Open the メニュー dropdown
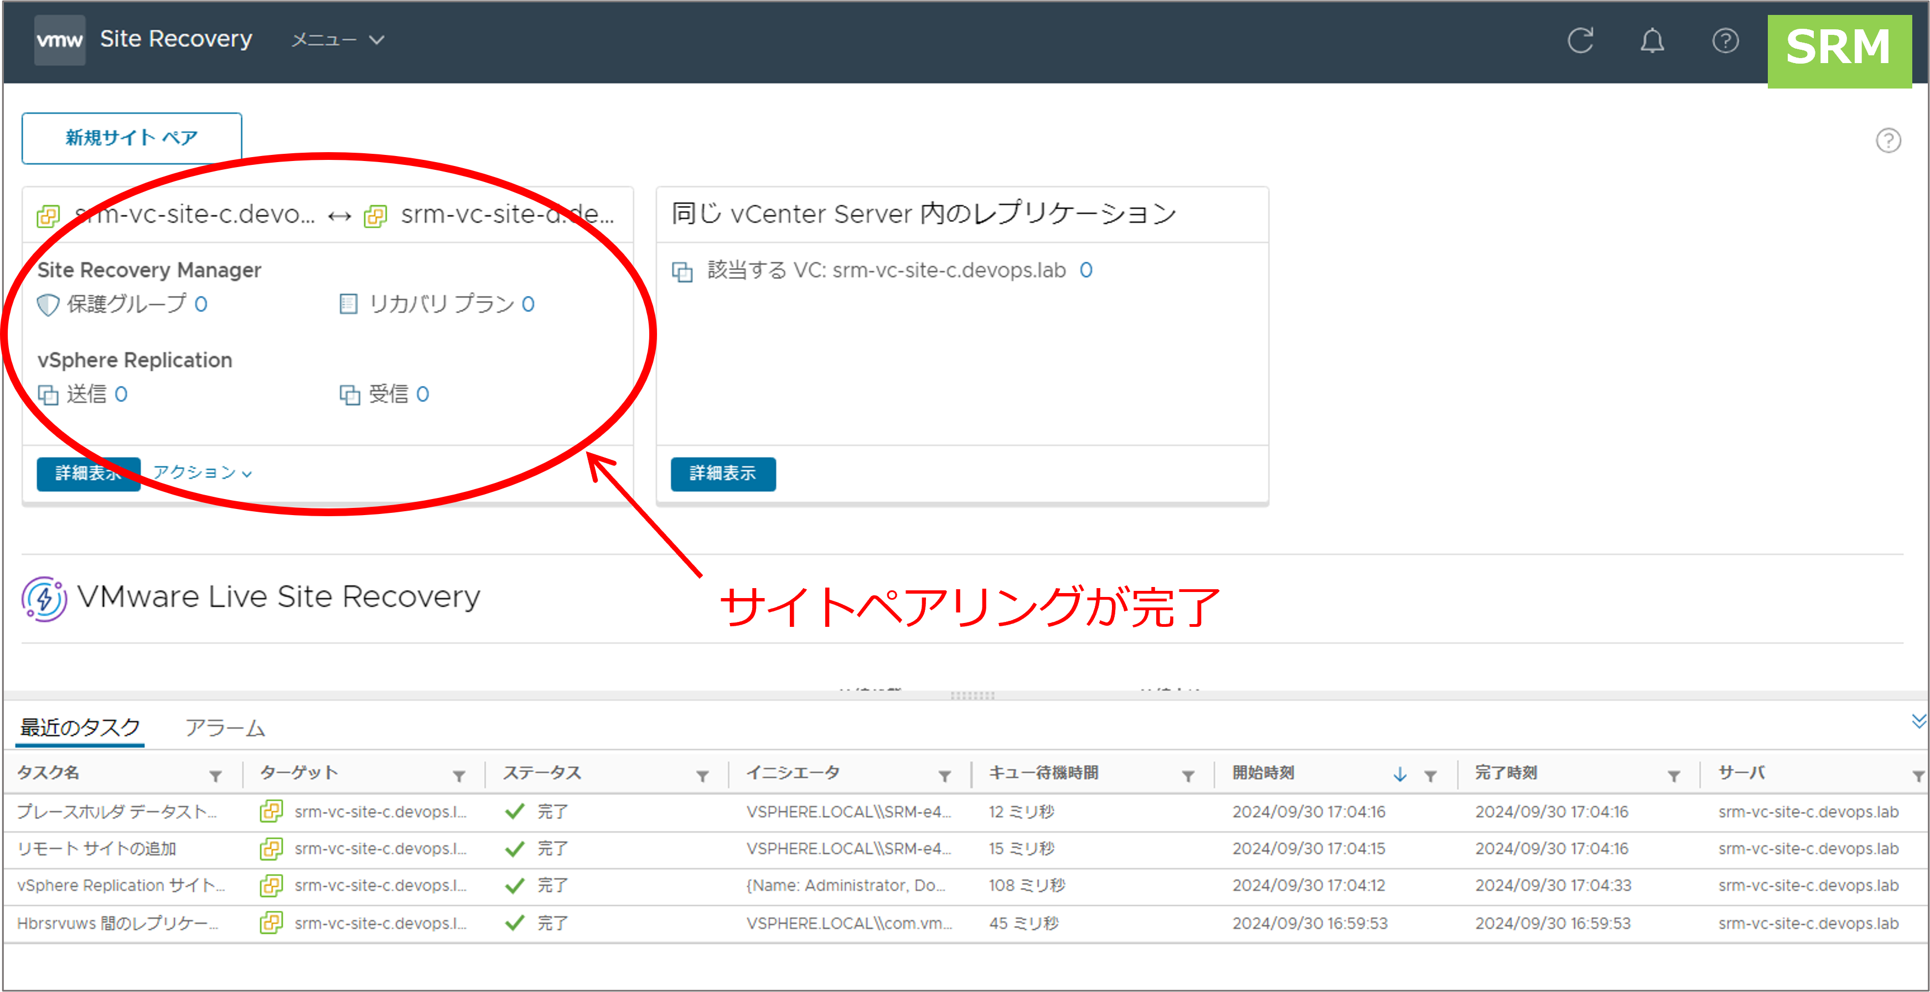Screen dimensions: 1930x992 pyautogui.click(x=337, y=40)
